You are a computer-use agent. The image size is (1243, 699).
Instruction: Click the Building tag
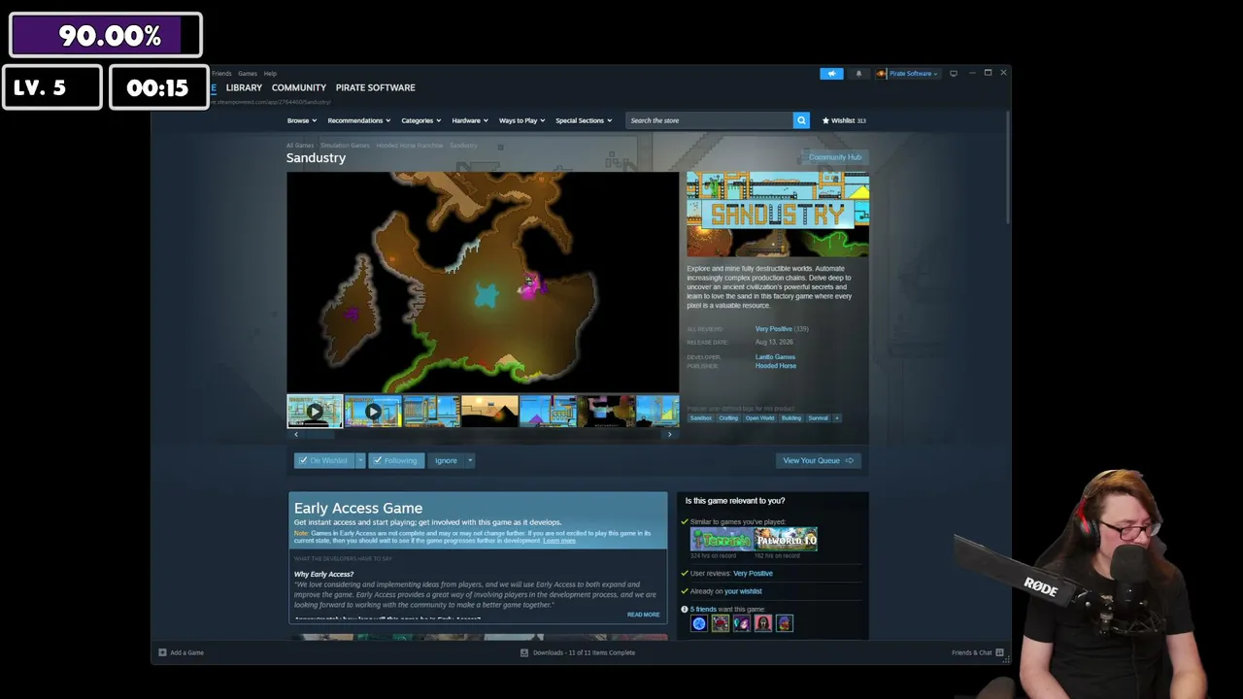[791, 418]
